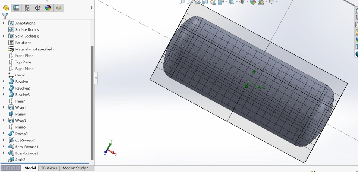The width and height of the screenshot is (358, 172).
Task: Expand the Sweep1 feature
Action: coord(4,134)
